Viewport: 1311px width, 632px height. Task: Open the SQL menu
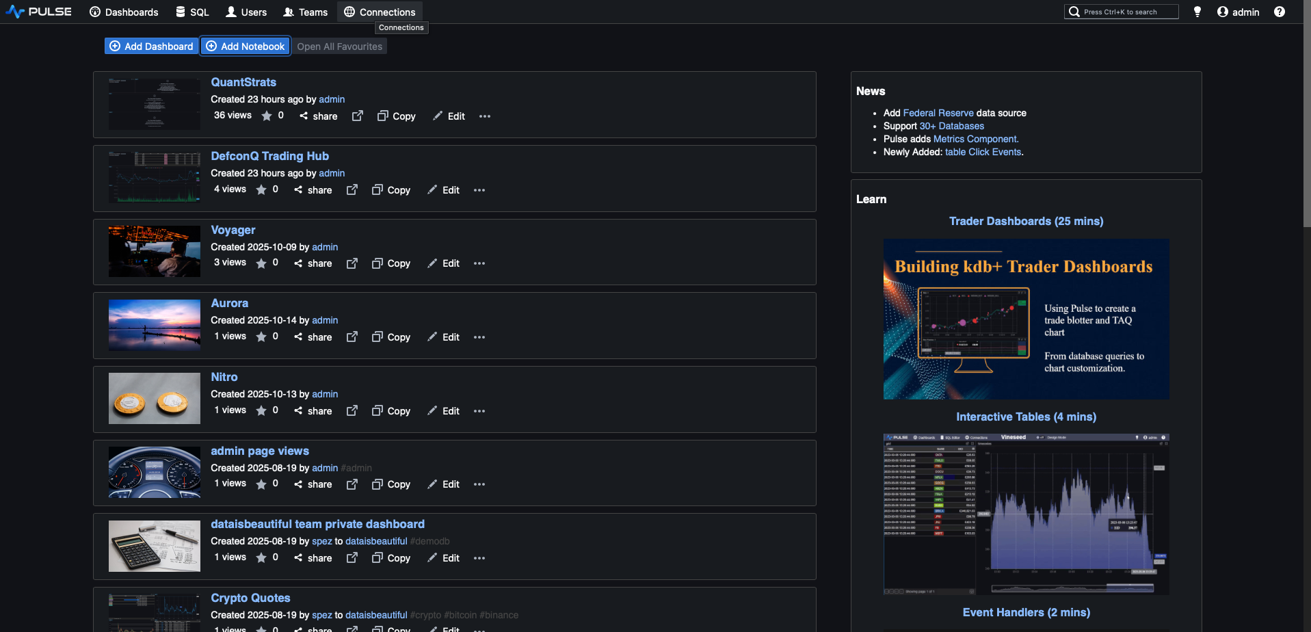coord(192,12)
